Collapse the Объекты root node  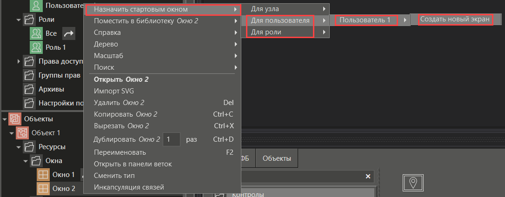(x=5, y=119)
